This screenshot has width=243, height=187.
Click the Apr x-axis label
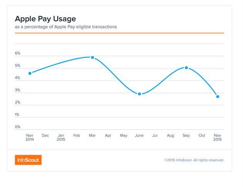tap(108, 135)
